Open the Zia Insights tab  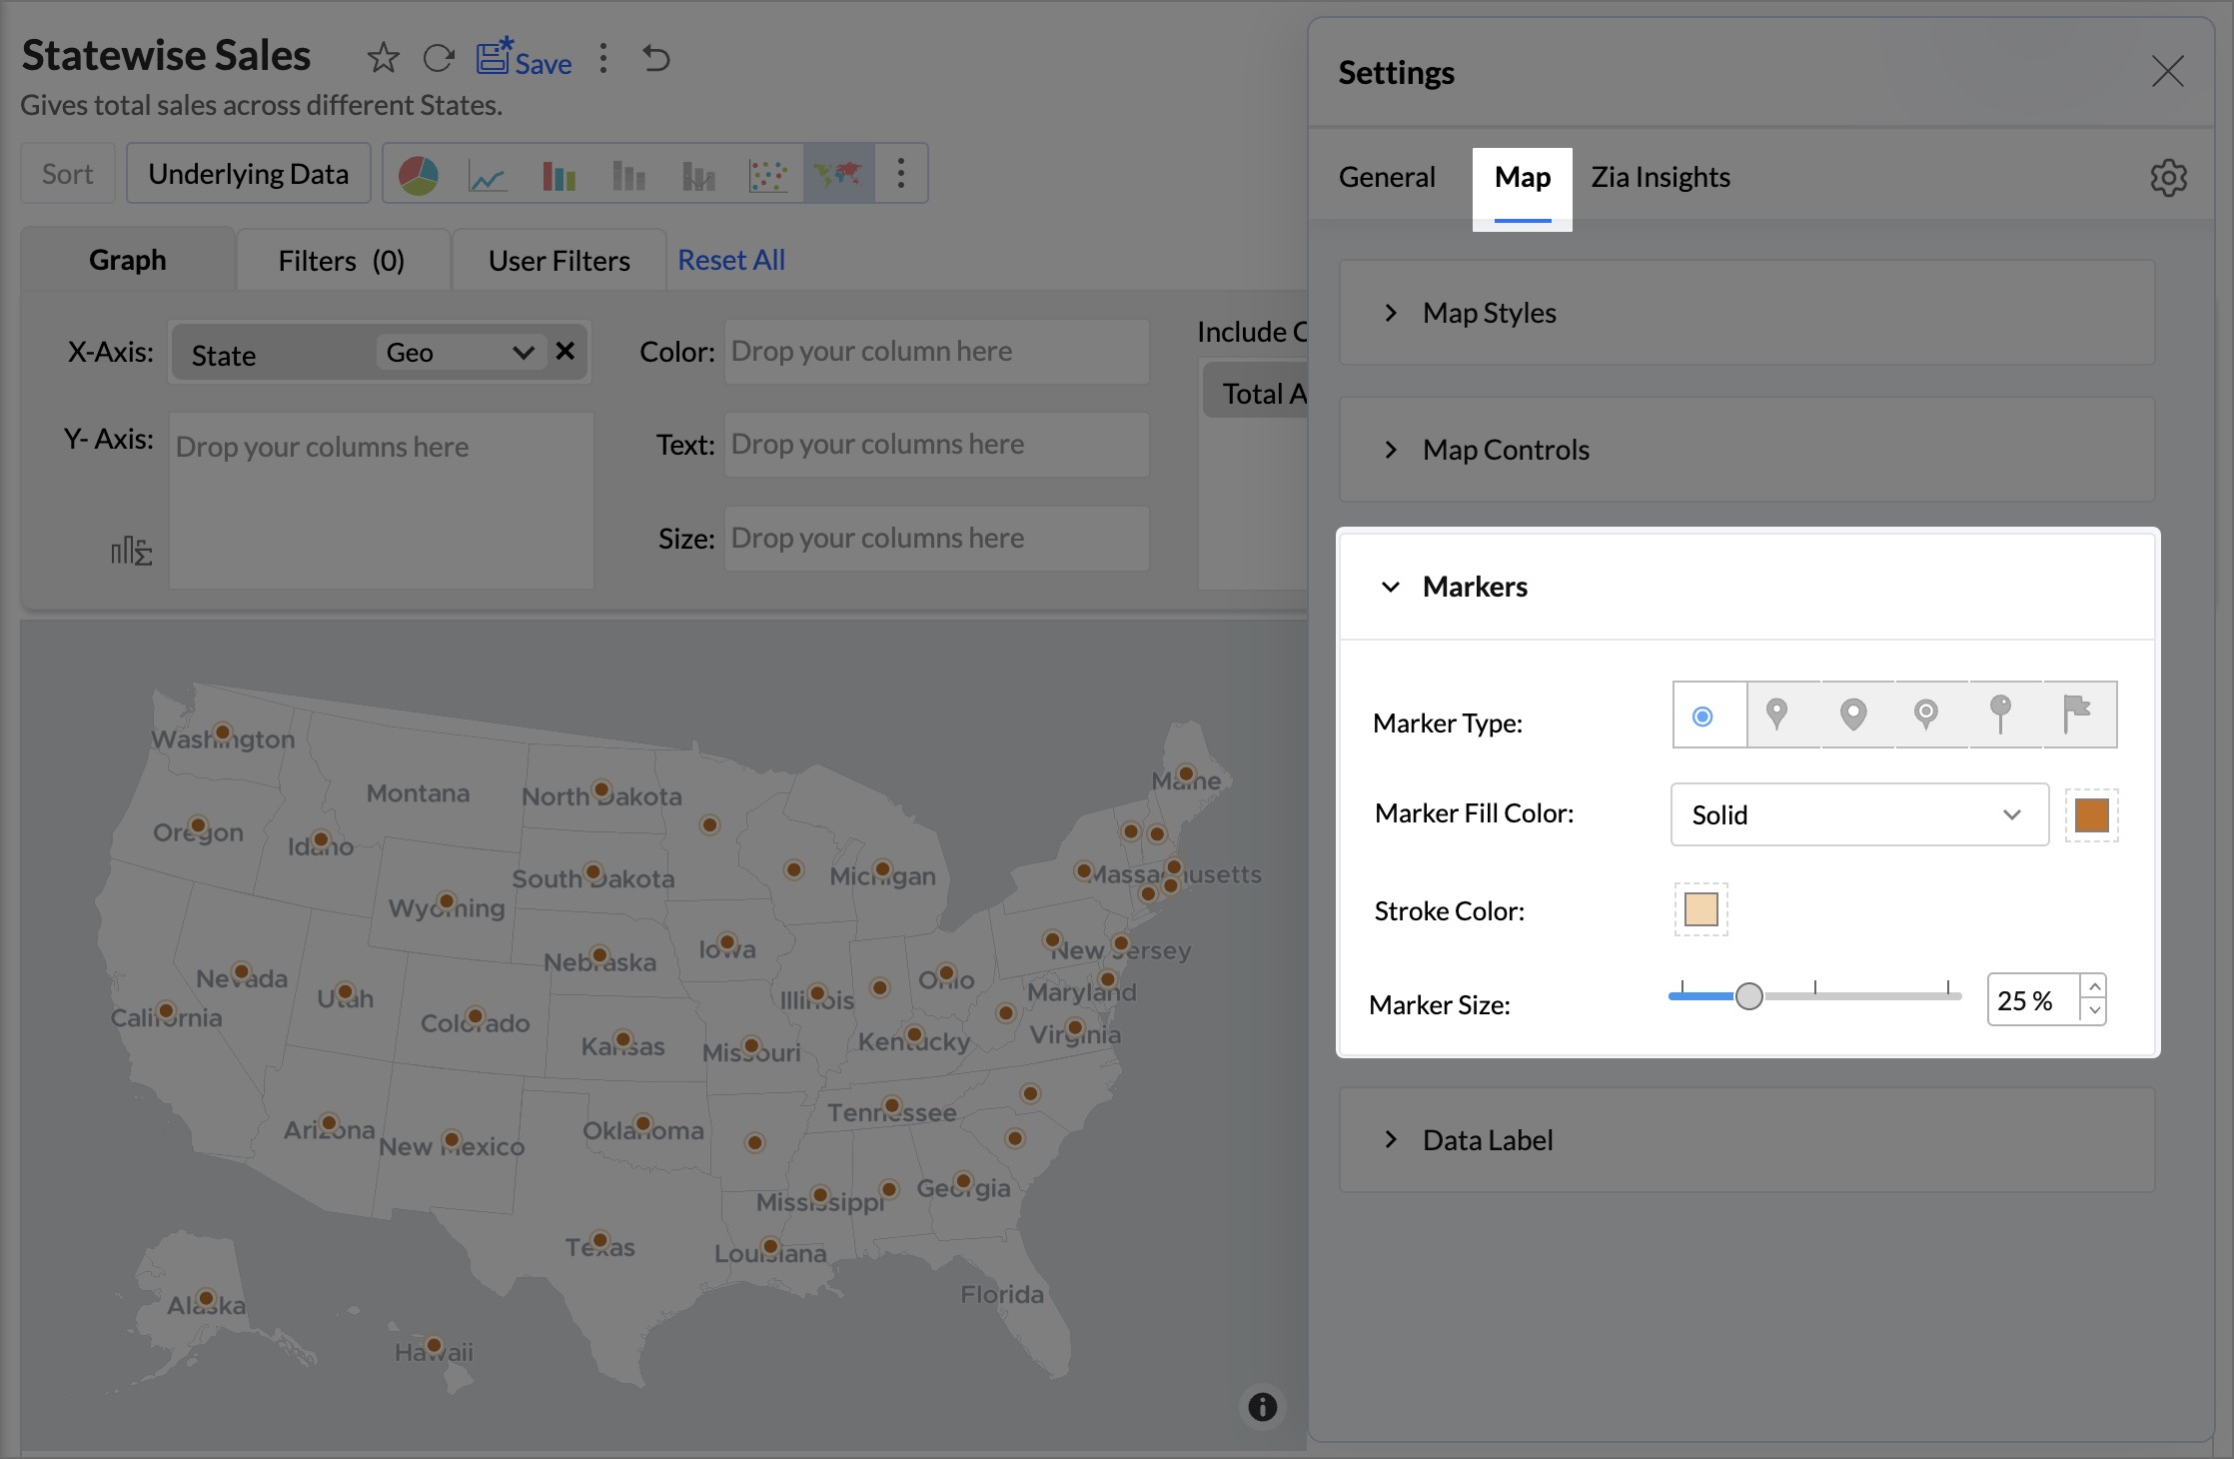1661,177
